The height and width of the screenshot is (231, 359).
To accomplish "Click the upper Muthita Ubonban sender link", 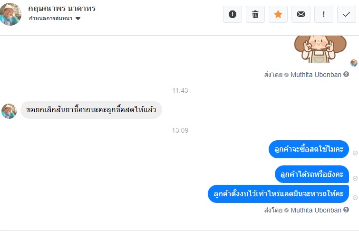I will (316, 75).
